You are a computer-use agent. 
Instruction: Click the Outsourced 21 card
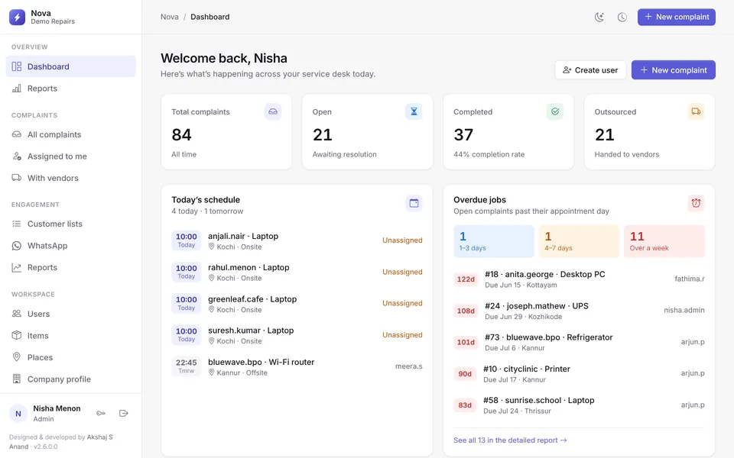pos(650,132)
